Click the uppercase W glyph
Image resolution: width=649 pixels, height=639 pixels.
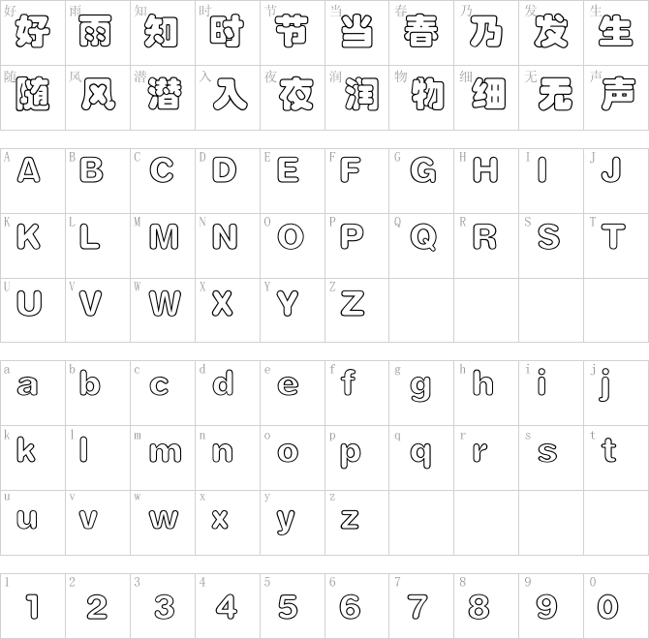tap(165, 303)
